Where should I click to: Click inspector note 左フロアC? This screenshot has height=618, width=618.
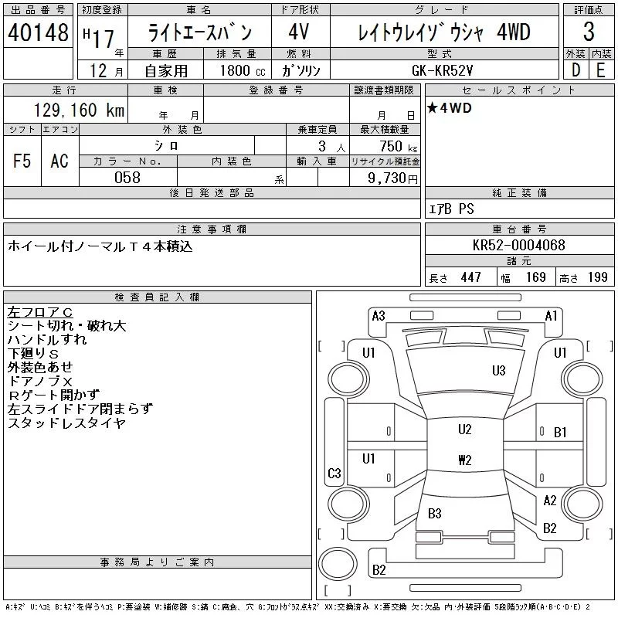click(x=40, y=312)
